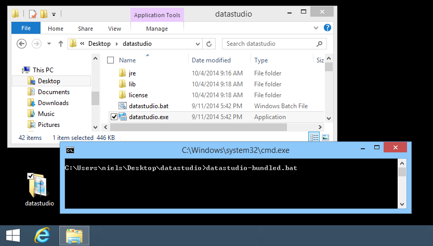Click the Forward arrow button

click(36, 44)
